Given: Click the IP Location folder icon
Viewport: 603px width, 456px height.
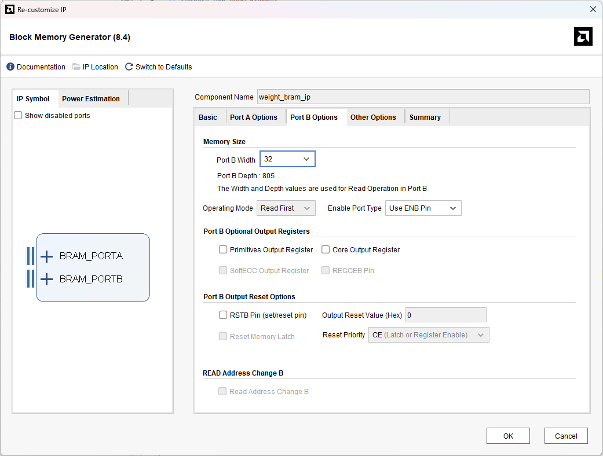Looking at the screenshot, I should click(x=76, y=67).
